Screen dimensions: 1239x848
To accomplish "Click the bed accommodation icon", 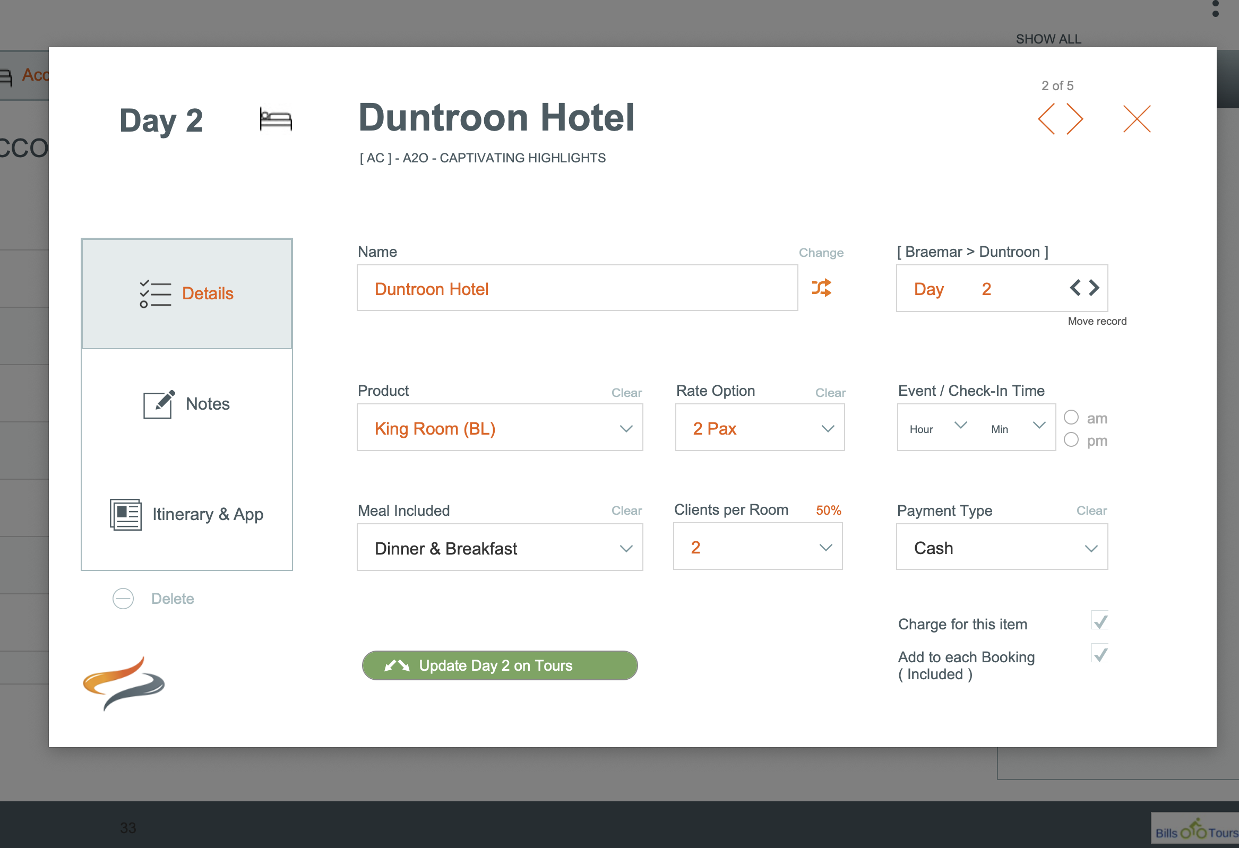I will (276, 119).
